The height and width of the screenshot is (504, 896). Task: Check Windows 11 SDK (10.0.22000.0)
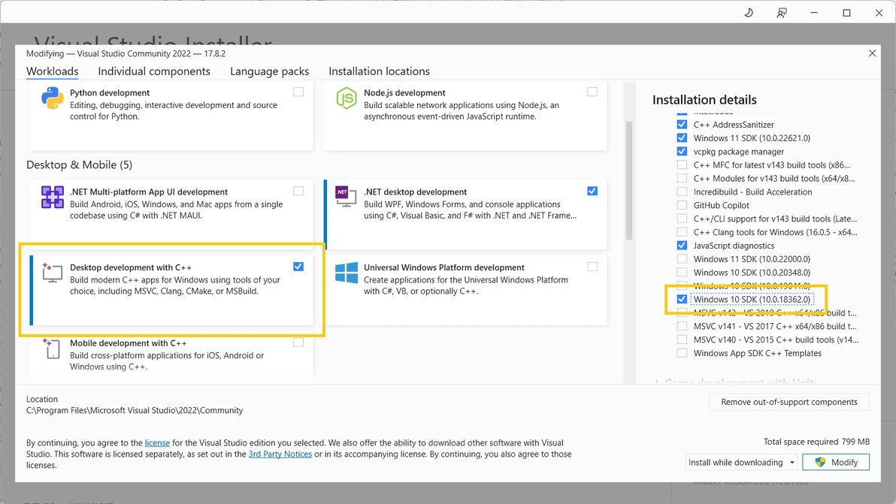pyautogui.click(x=682, y=259)
